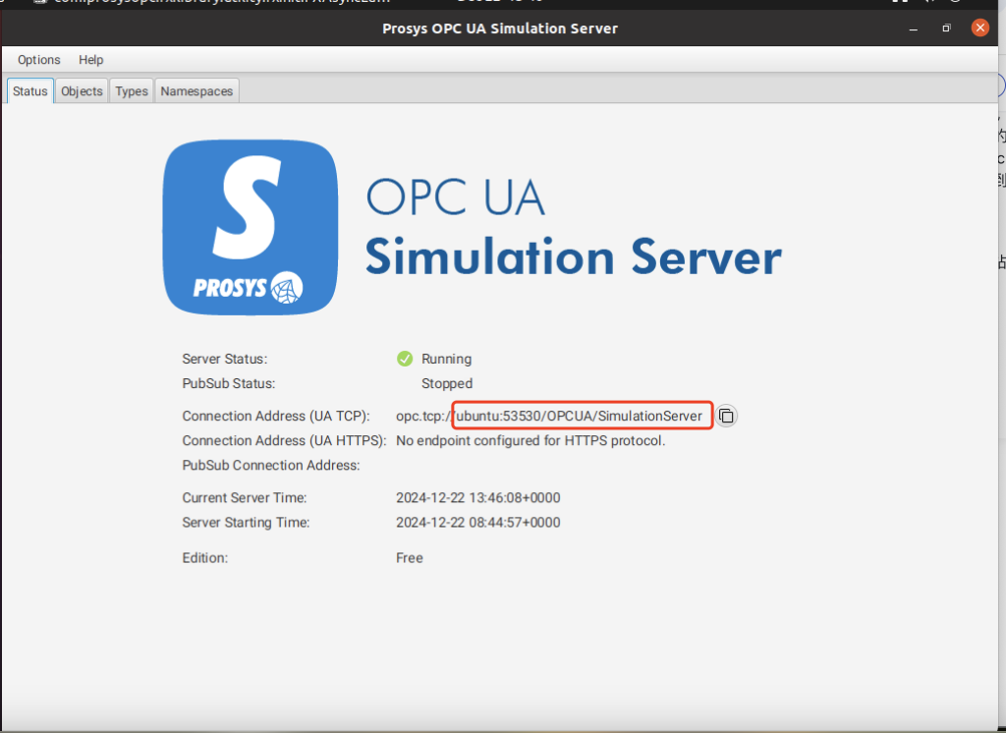
Task: Switch to the Types tab
Action: pos(131,90)
